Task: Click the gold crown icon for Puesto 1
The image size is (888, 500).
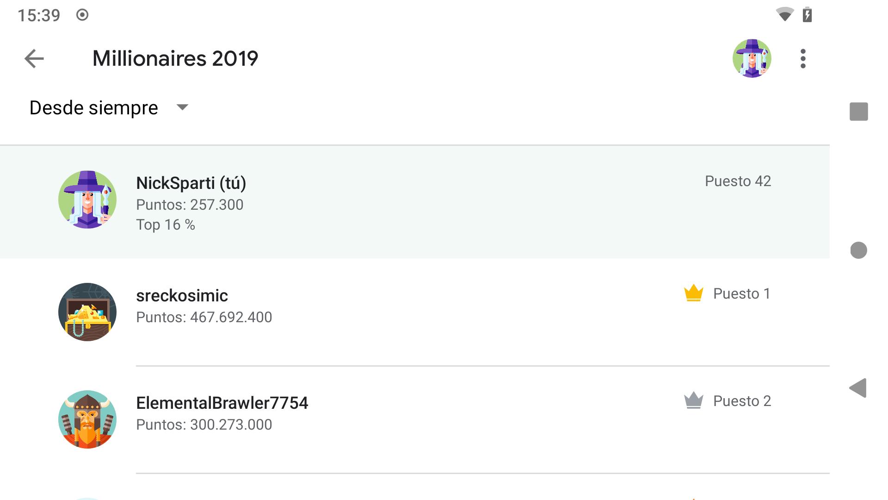Action: point(693,294)
